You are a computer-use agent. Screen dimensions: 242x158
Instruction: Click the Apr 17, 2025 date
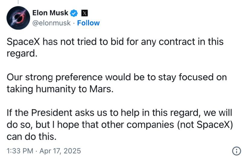pos(60,151)
